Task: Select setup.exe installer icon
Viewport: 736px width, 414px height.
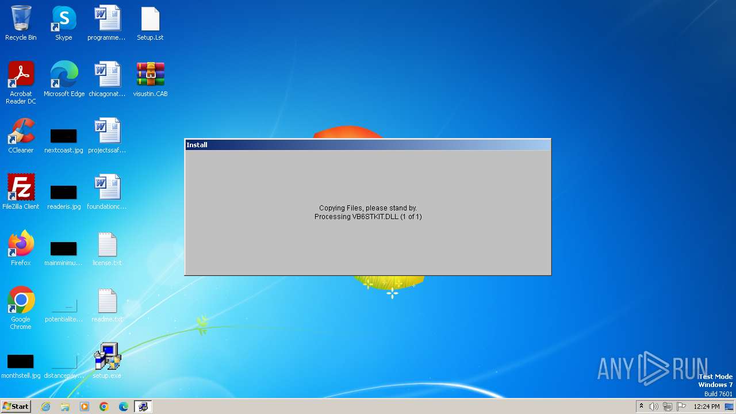Action: tap(107, 361)
